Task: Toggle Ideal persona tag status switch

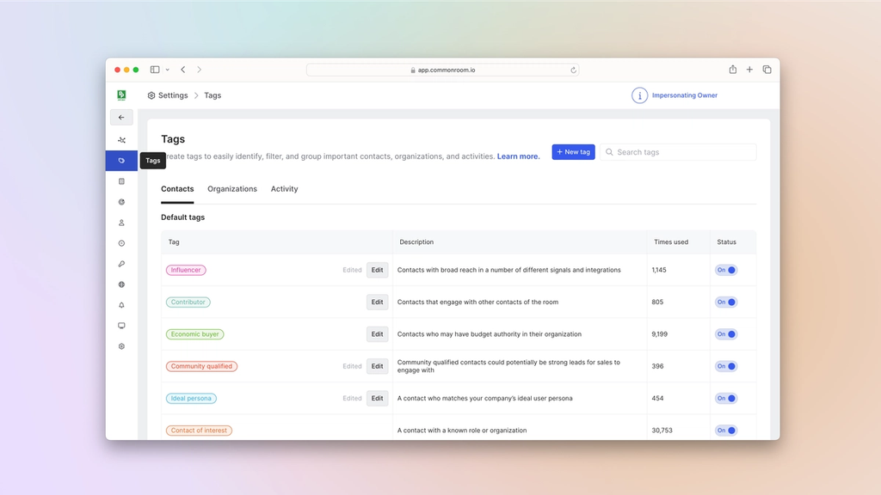Action: (726, 399)
